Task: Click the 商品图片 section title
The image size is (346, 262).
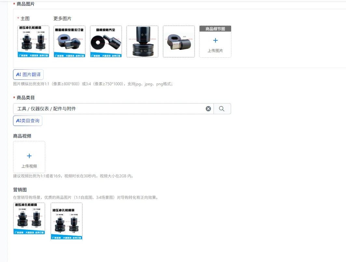Action: click(x=26, y=4)
